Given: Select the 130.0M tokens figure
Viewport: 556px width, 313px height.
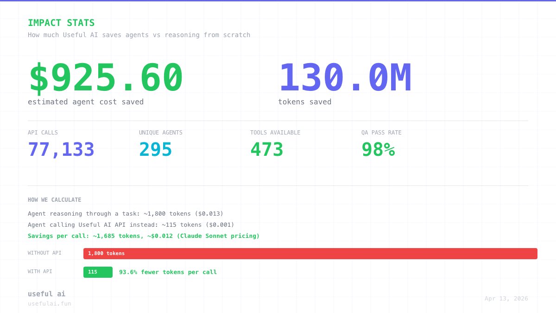Looking at the screenshot, I should pyautogui.click(x=345, y=78).
